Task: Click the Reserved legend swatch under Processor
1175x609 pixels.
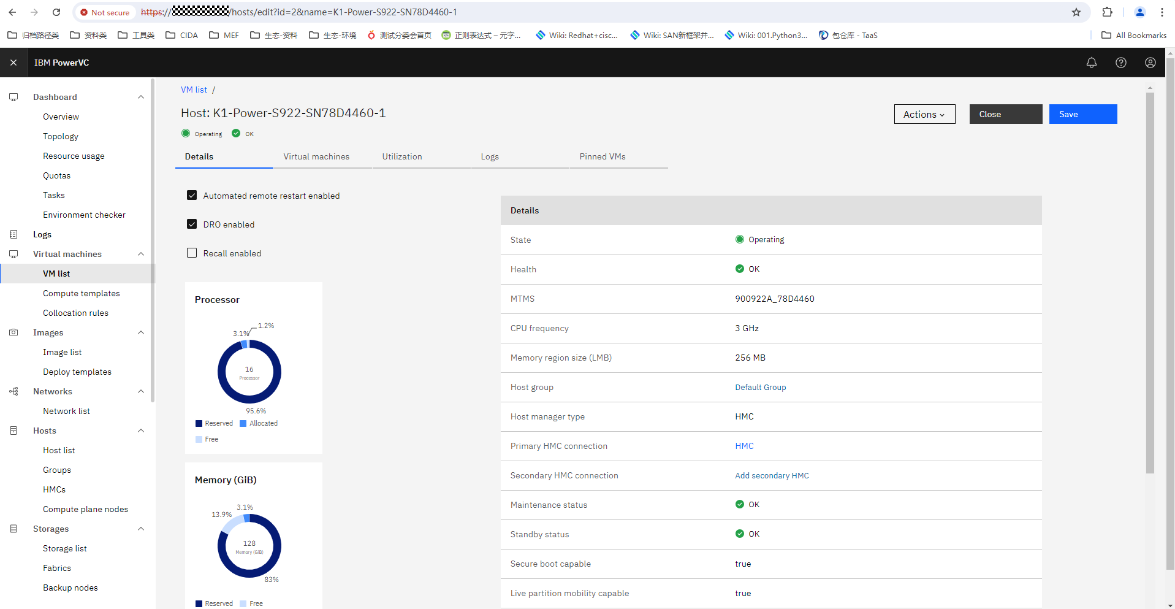Action: click(x=199, y=423)
